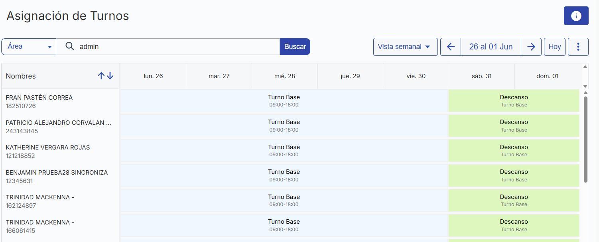
Task: Click the info icon button
Action: tap(576, 16)
